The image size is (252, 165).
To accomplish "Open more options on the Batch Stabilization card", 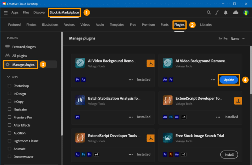I will [131, 117].
